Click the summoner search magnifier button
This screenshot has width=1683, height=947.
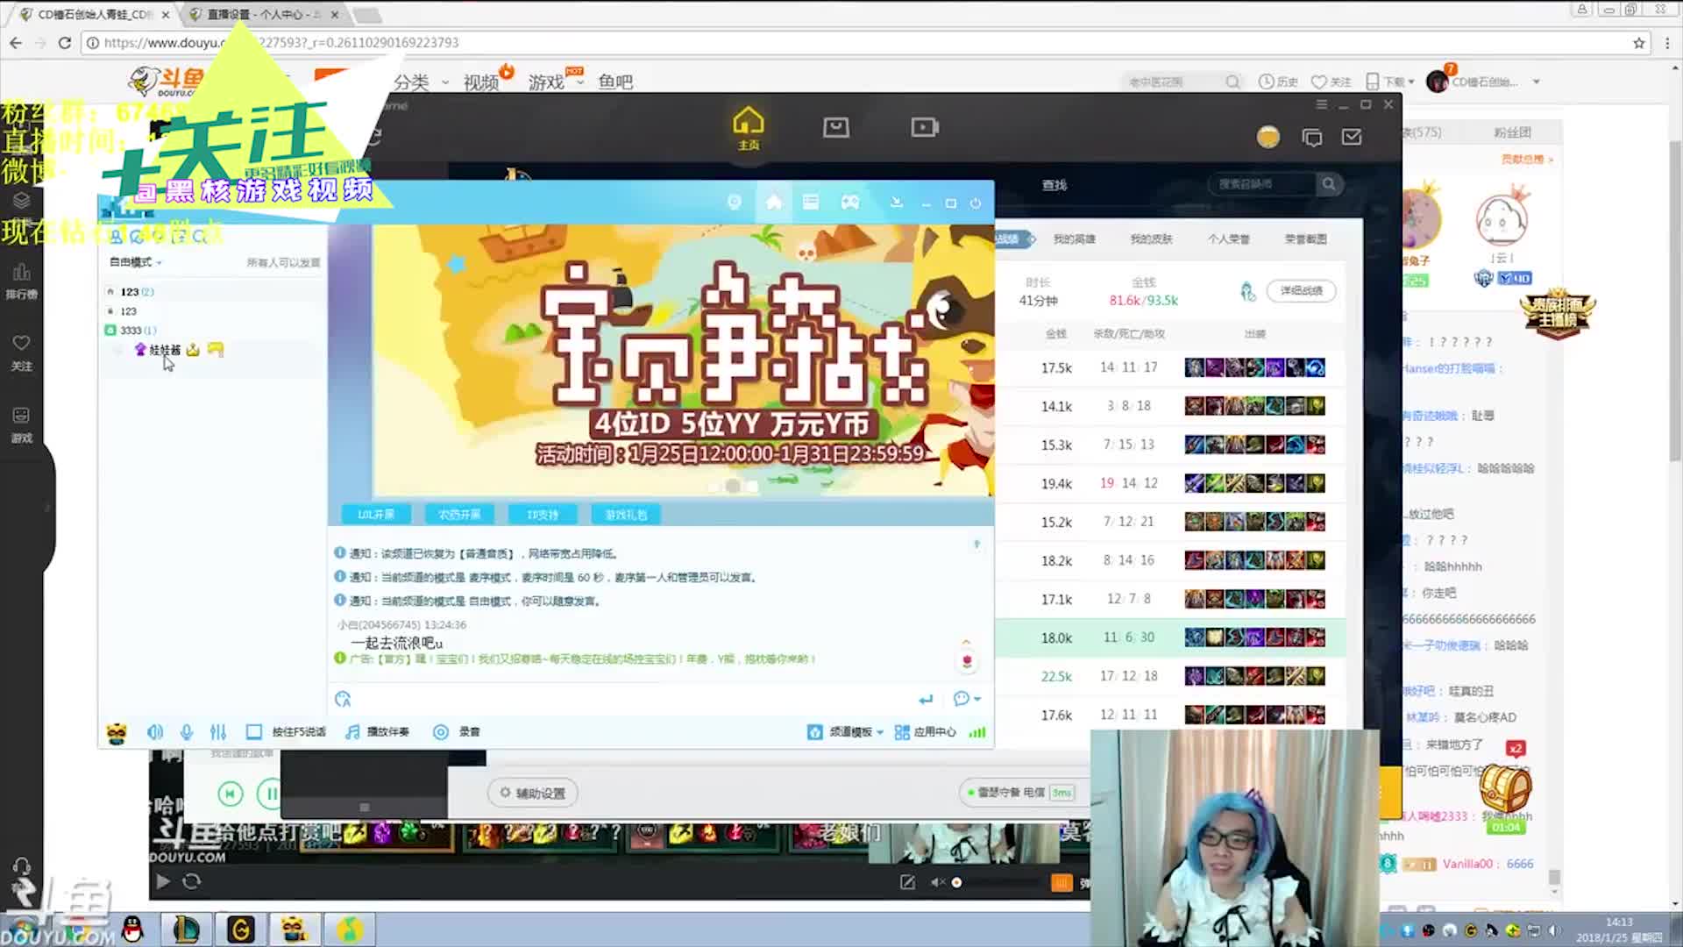1329,184
